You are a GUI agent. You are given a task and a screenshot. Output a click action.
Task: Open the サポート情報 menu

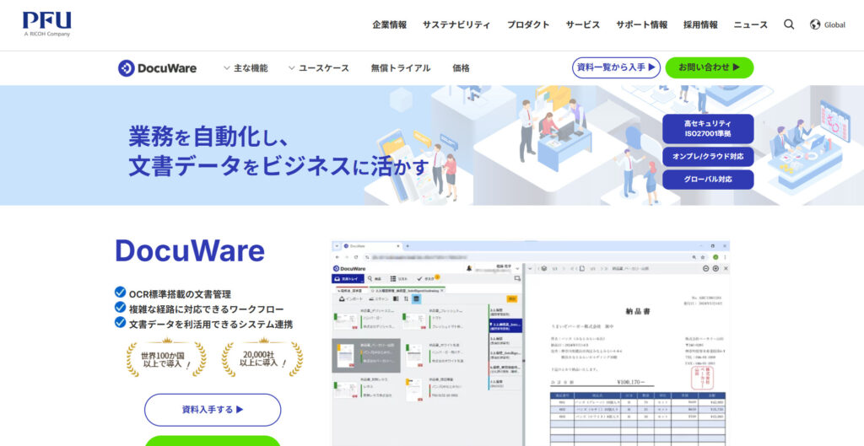(x=642, y=24)
